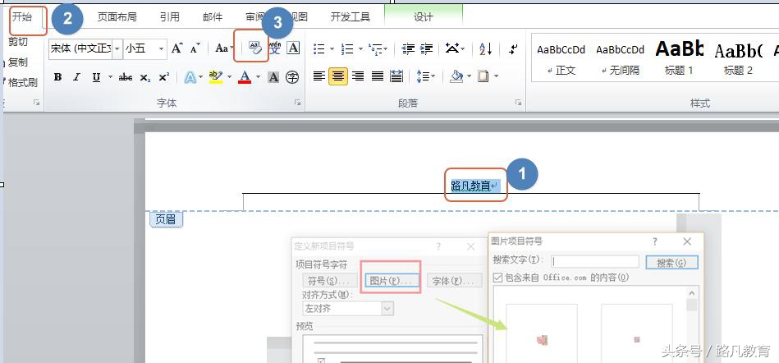Click the Multilevel List icon
Viewport: 779px width, 363px height.
coord(374,48)
